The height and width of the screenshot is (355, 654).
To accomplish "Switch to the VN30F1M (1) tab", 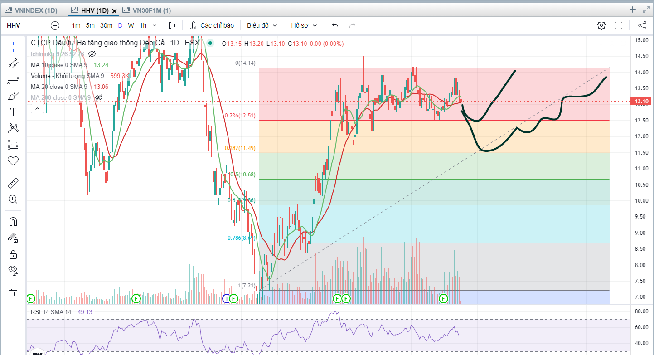I will click(146, 10).
